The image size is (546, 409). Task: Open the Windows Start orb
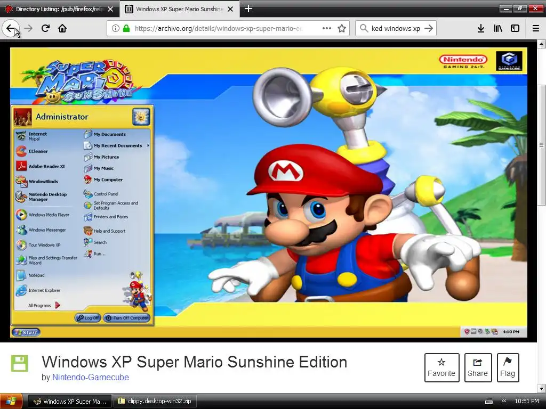pos(11,401)
